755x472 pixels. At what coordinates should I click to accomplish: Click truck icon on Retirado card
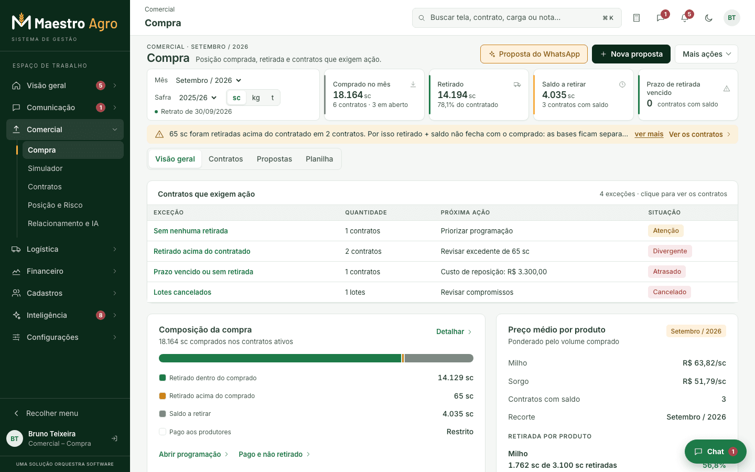click(x=517, y=84)
